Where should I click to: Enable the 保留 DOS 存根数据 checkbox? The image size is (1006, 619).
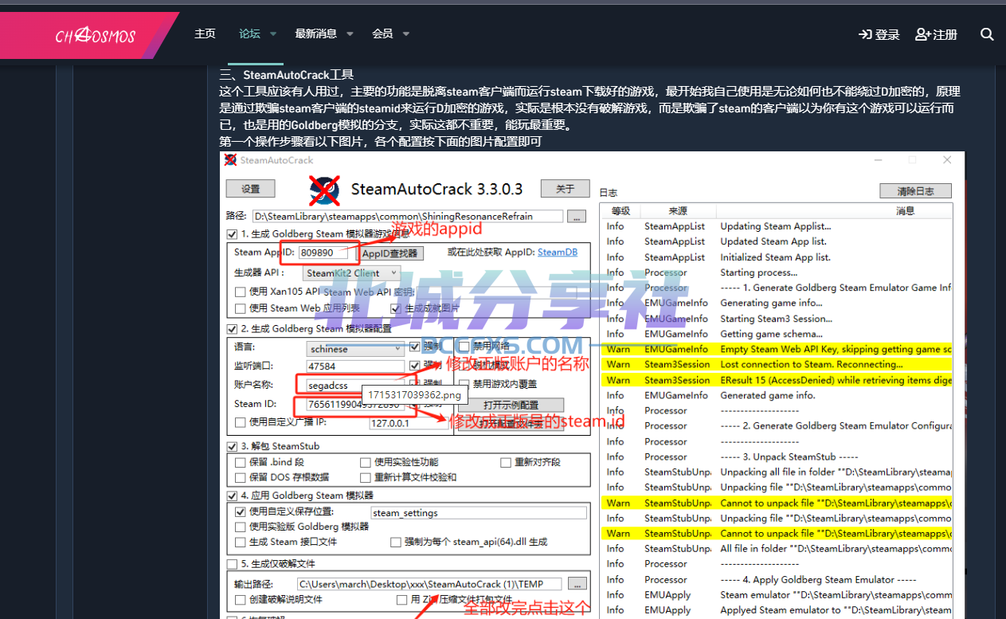(x=241, y=477)
